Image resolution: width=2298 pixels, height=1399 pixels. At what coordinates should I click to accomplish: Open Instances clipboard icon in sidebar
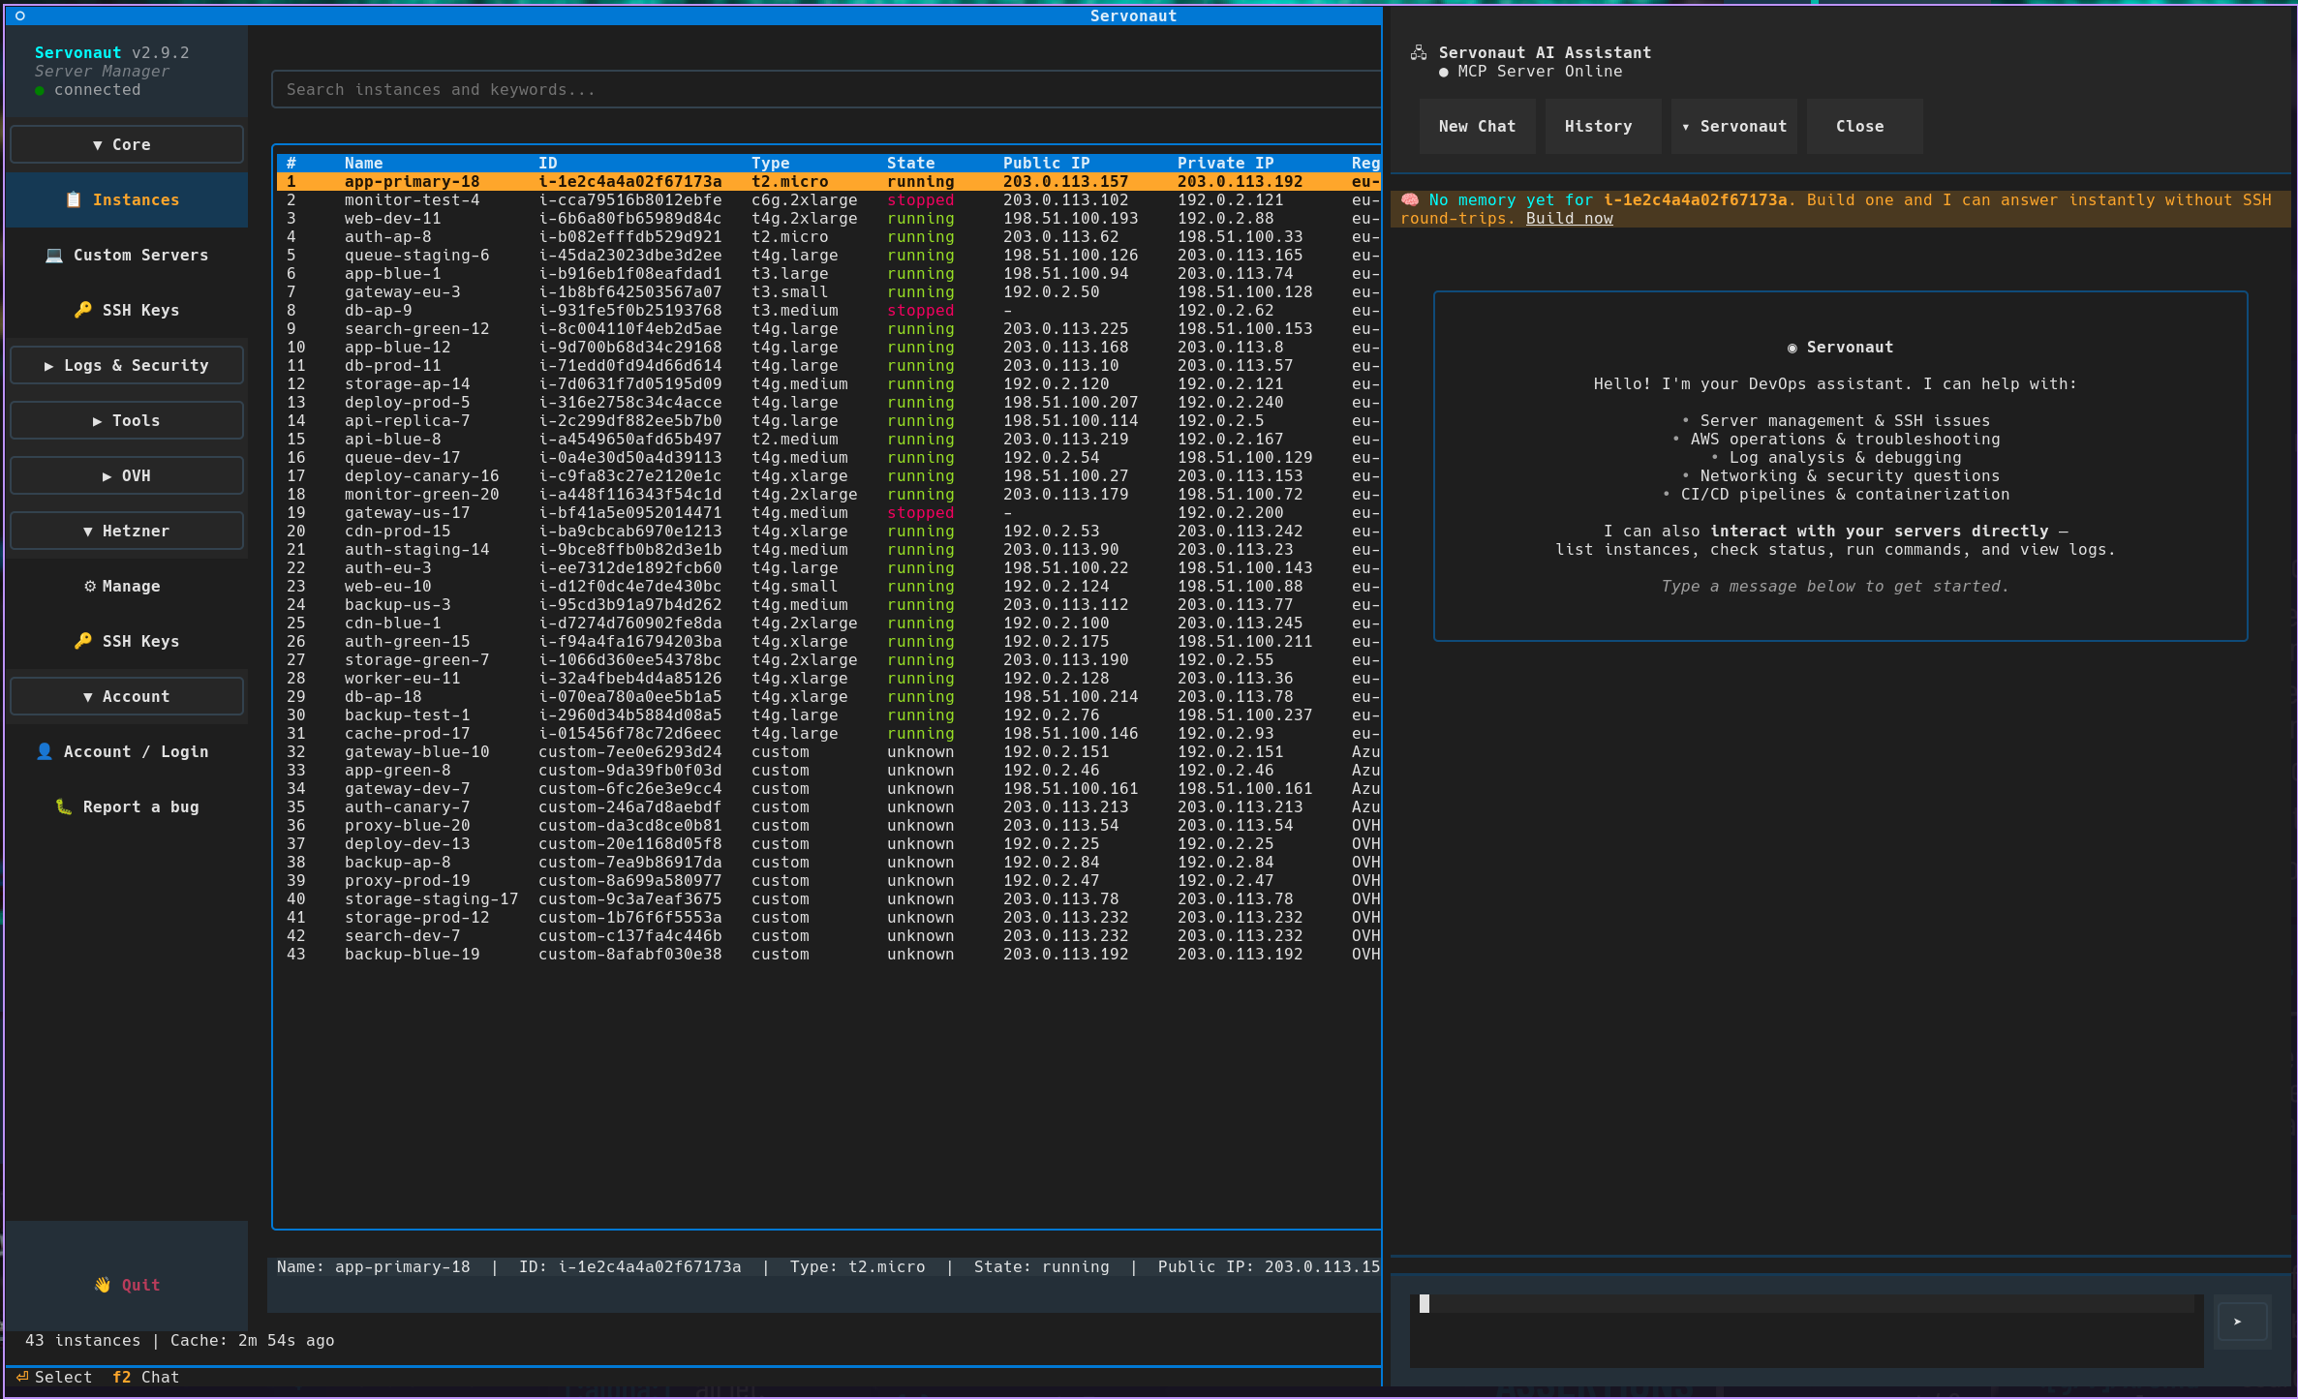[74, 199]
